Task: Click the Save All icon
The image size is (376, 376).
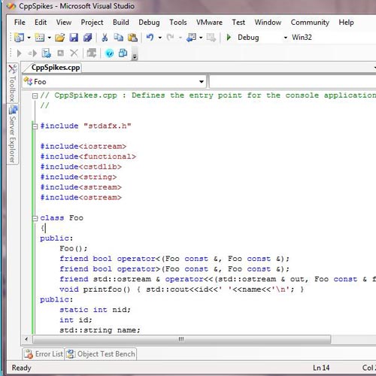Action: (x=88, y=38)
